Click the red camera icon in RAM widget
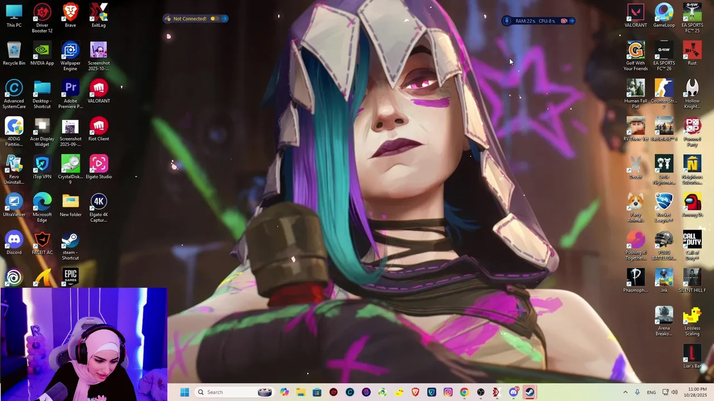The height and width of the screenshot is (401, 714). point(564,21)
